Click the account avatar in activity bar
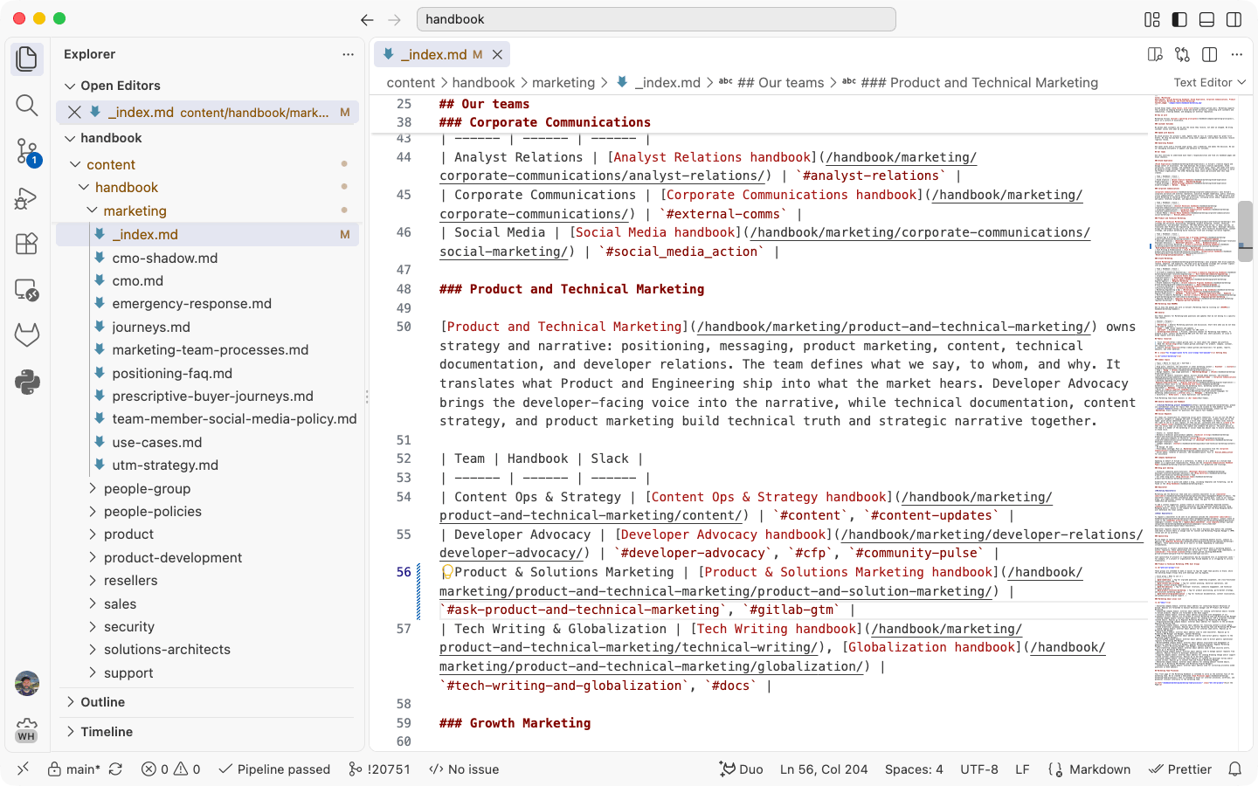The image size is (1258, 786). tap(27, 683)
